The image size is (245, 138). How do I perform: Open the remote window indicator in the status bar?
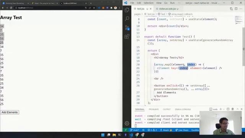[x=126, y=130]
